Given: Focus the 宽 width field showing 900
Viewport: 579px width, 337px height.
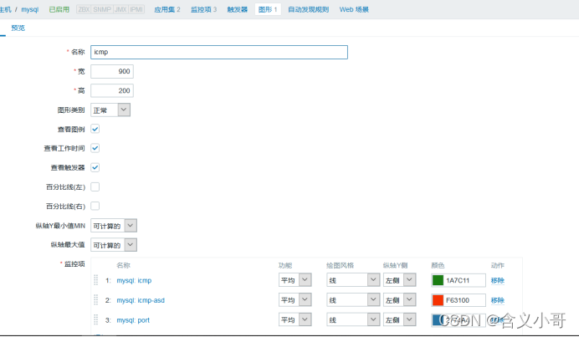Looking at the screenshot, I should click(x=112, y=71).
